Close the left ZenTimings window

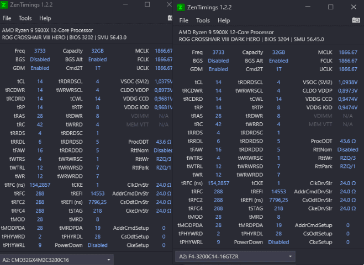pyautogui.click(x=169, y=4)
